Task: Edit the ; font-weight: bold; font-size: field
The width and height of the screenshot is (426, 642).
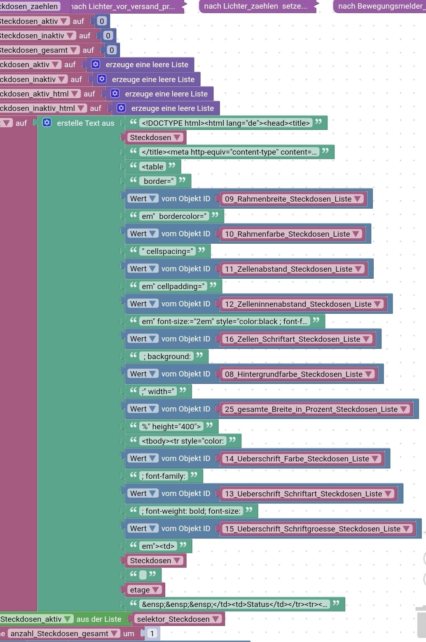Action: [191, 511]
